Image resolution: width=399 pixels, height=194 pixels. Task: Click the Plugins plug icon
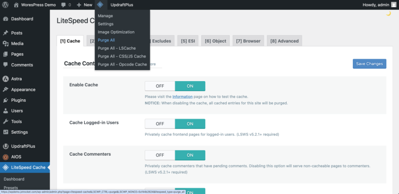click(x=6, y=100)
